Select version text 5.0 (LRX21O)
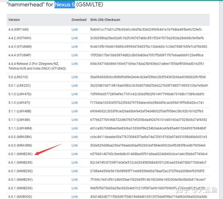Screen dimensions: 223x199 click(18, 77)
